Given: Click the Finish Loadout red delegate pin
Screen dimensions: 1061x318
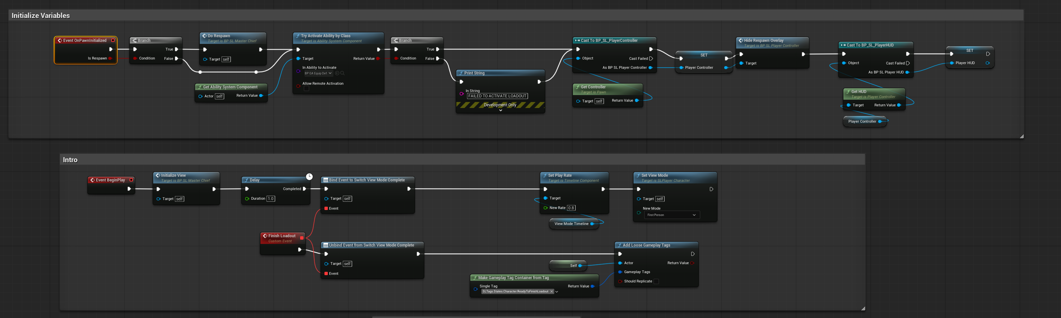Looking at the screenshot, I should 302,238.
